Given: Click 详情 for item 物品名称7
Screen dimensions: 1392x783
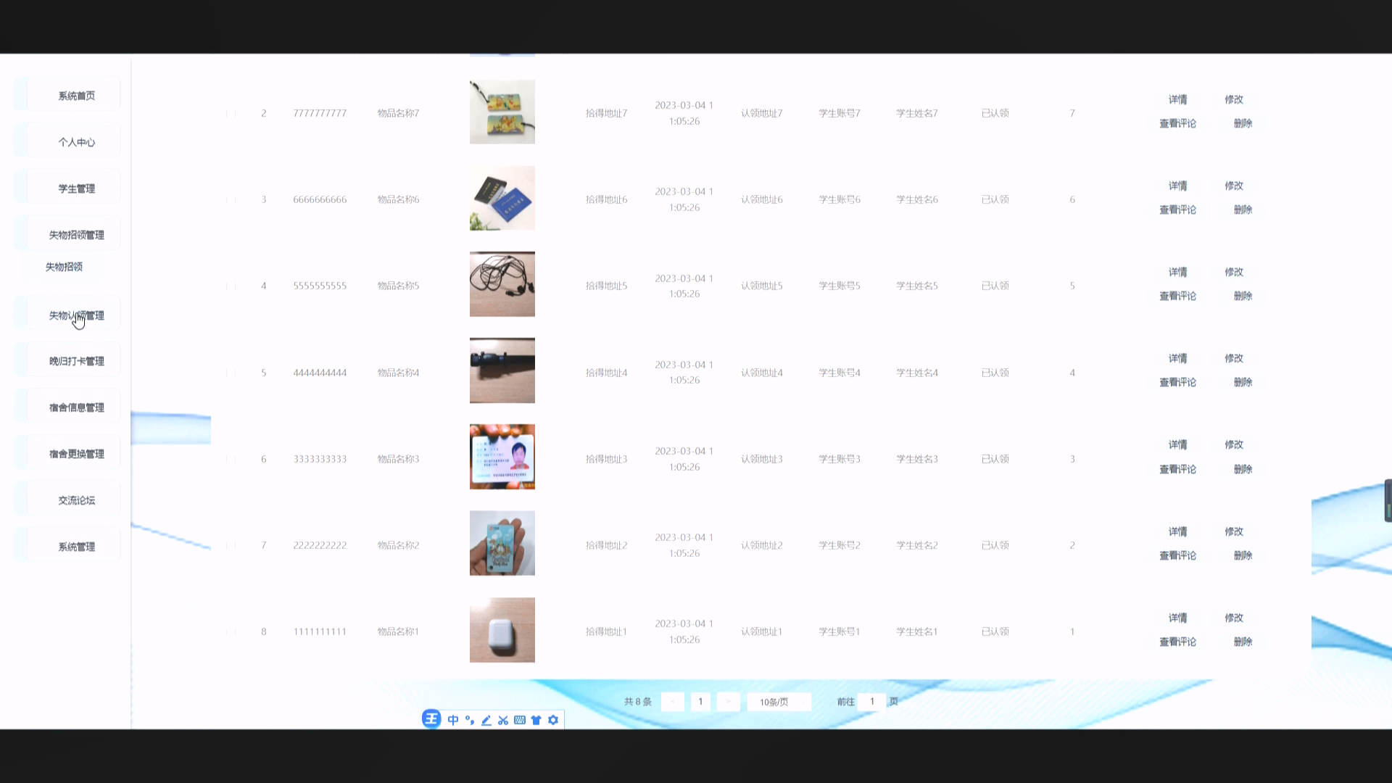Looking at the screenshot, I should (x=1177, y=99).
